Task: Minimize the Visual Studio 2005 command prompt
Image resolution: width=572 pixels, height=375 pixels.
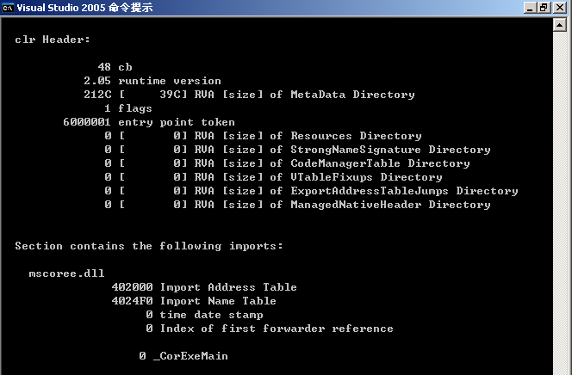Action: click(530, 8)
